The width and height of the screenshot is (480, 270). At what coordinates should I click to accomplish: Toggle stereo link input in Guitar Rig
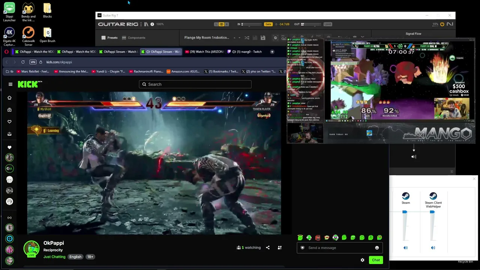click(x=221, y=24)
